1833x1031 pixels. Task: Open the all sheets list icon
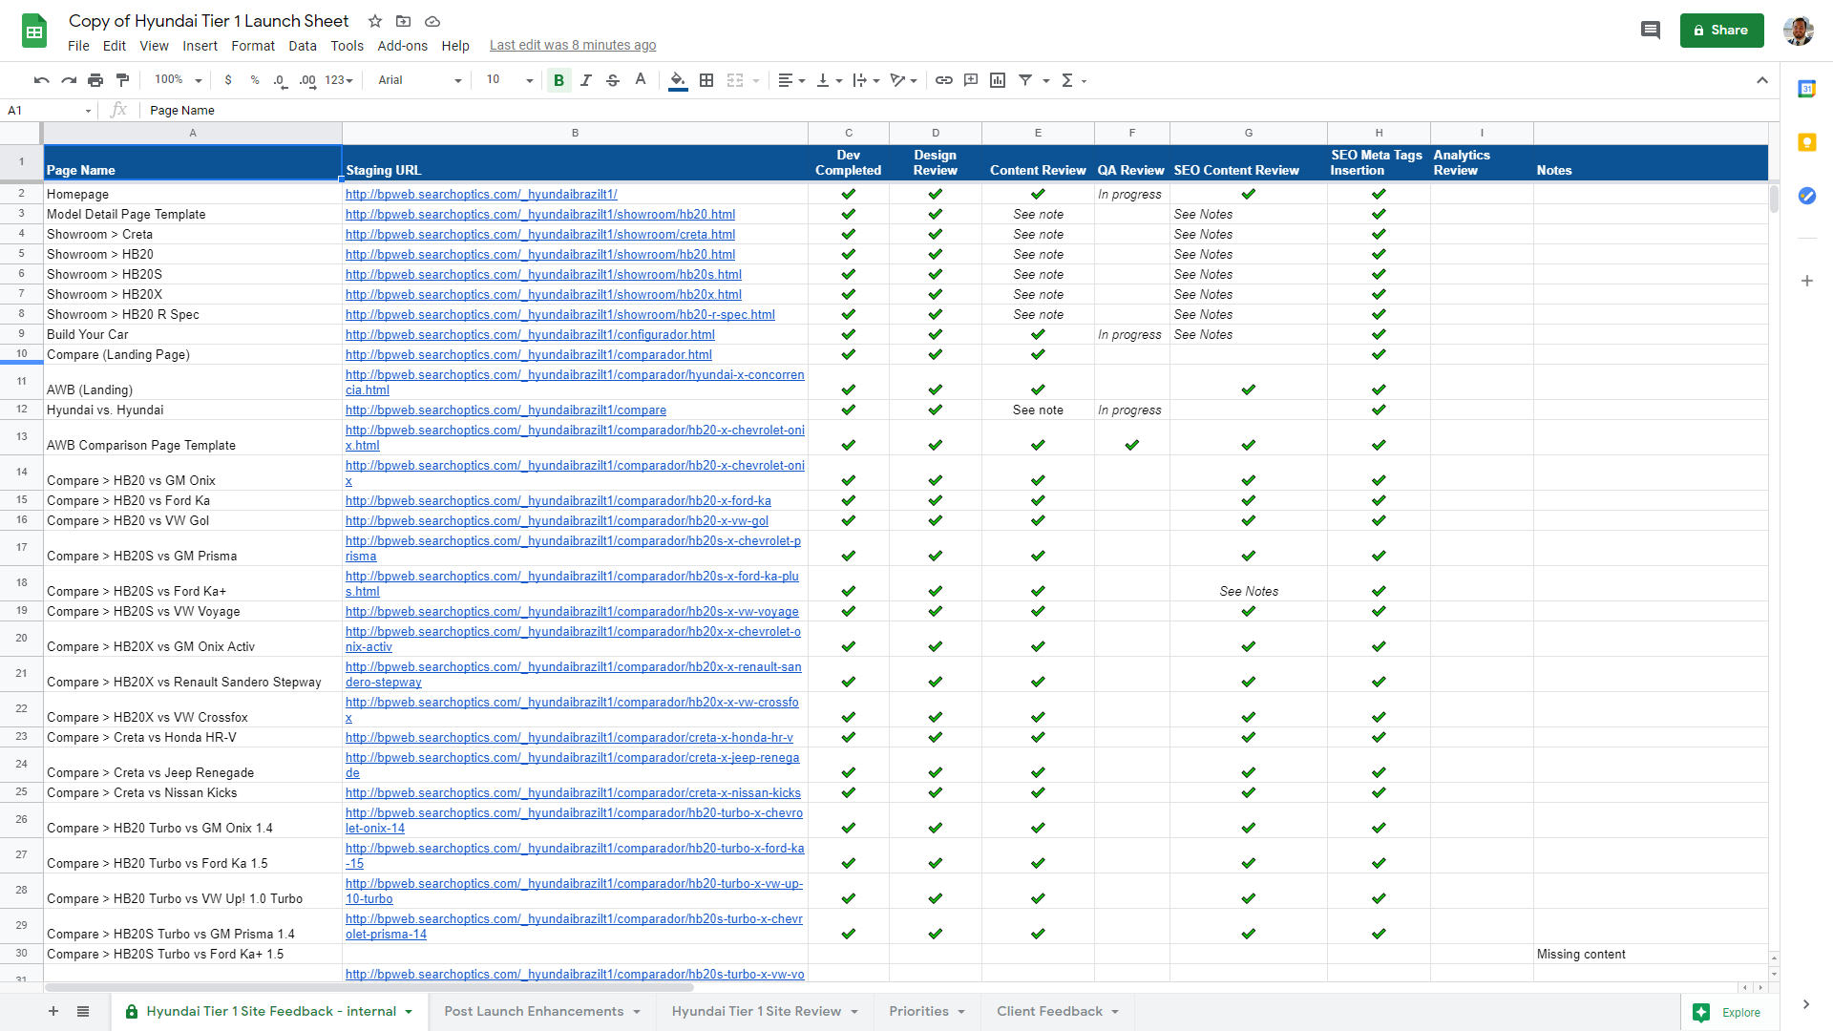83,1012
